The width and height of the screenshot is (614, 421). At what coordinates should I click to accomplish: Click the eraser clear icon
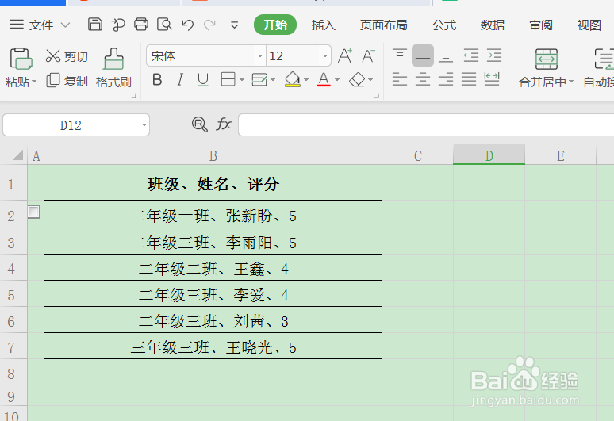[357, 79]
